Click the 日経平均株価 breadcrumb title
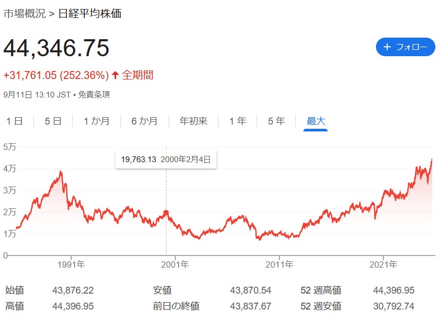Screen dimensions: 438x318 (x=90, y=14)
